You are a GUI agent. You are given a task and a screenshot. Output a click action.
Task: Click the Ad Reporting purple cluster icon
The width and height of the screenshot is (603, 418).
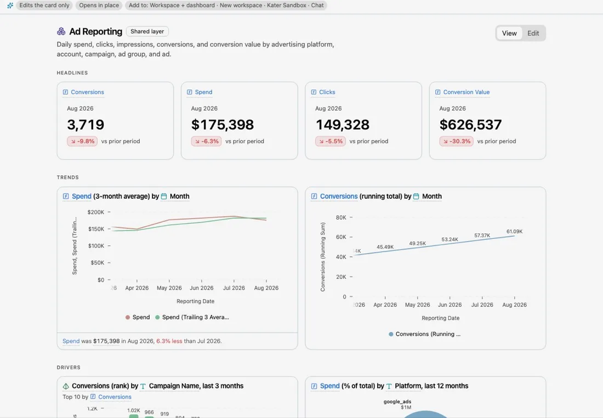click(x=61, y=32)
